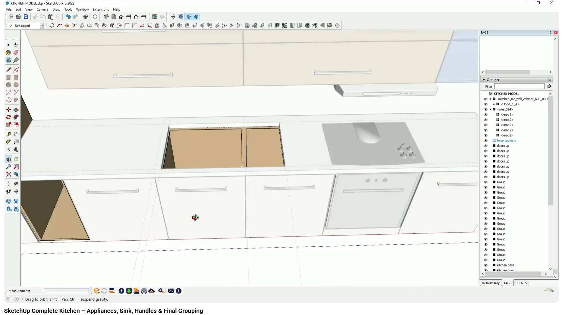The image size is (562, 315).
Task: Pick the Eraser tool
Action: [16, 52]
